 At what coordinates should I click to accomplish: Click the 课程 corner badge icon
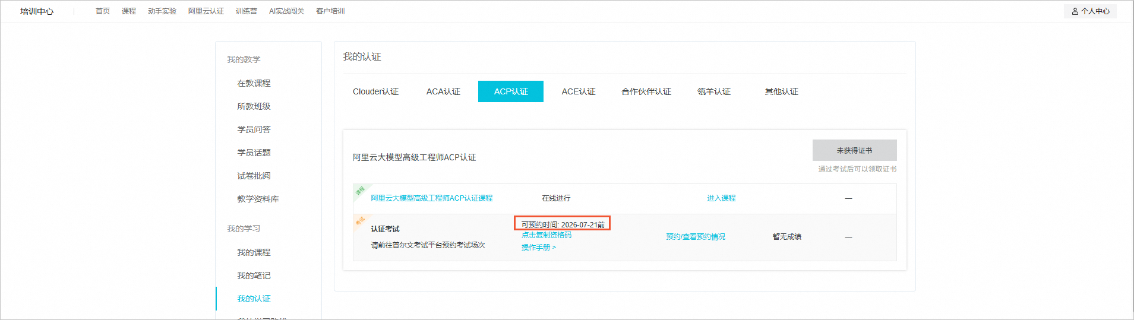click(360, 191)
